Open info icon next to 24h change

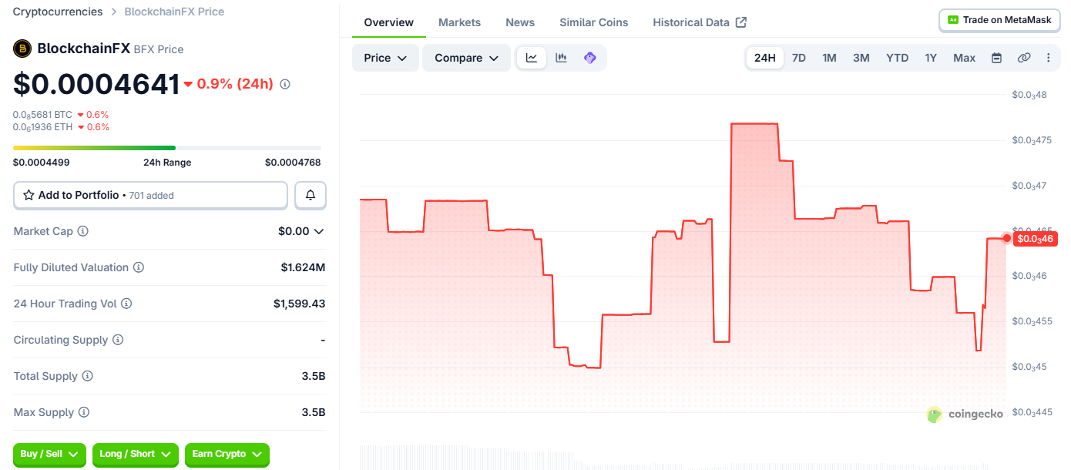point(285,84)
